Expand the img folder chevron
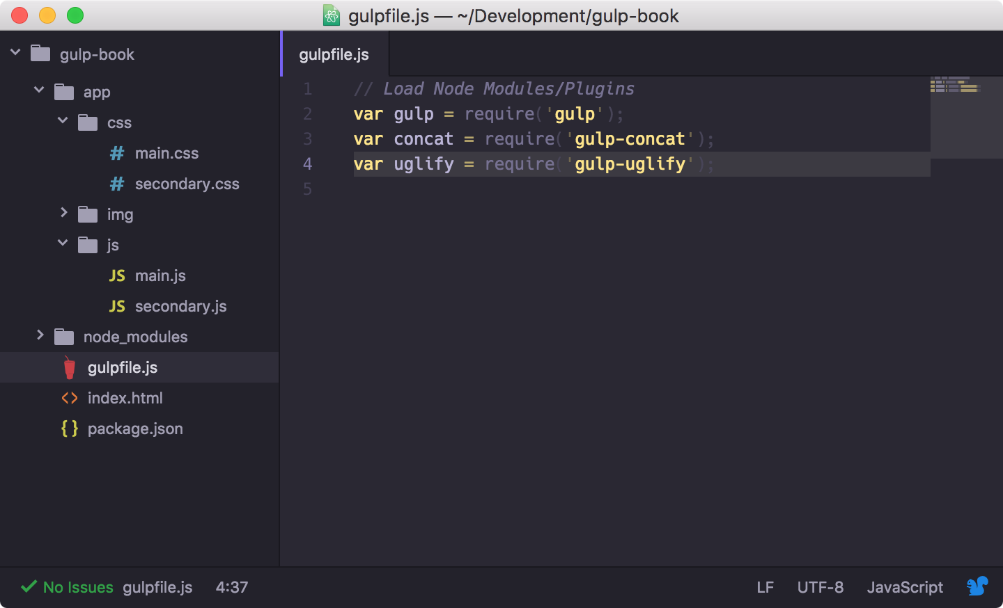1003x608 pixels. point(63,212)
